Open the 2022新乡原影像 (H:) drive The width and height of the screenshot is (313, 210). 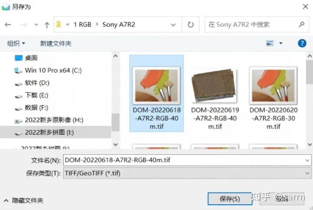[49, 120]
